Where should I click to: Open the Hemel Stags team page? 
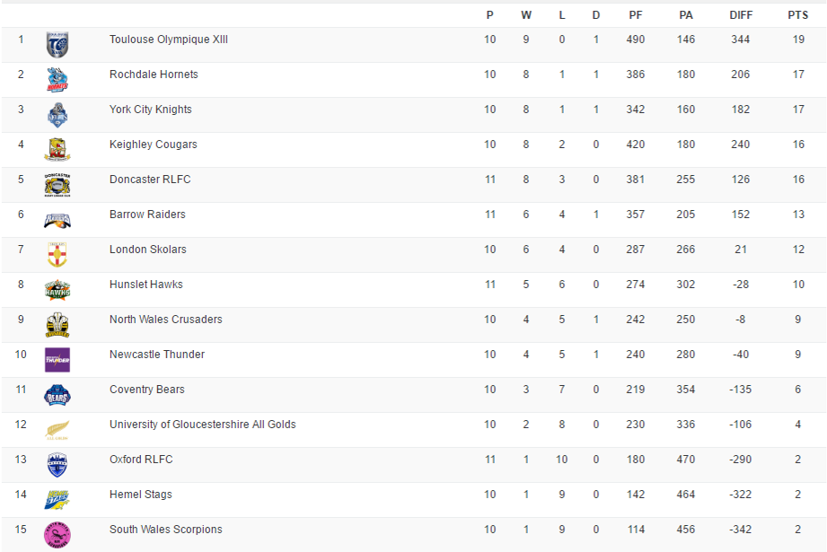141,495
